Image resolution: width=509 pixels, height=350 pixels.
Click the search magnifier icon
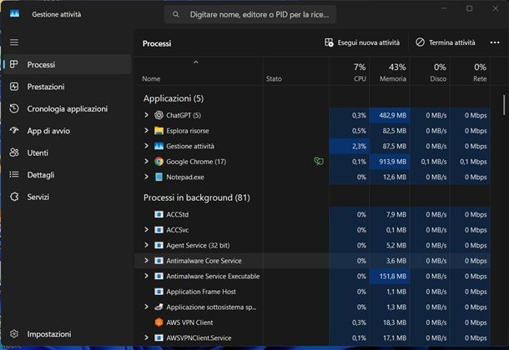(x=175, y=14)
